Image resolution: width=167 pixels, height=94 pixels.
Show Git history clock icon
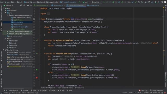pos(139,2)
